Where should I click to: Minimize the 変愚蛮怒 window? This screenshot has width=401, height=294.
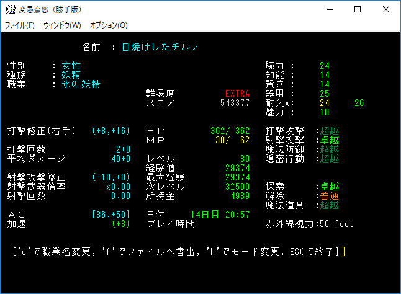(329, 9)
